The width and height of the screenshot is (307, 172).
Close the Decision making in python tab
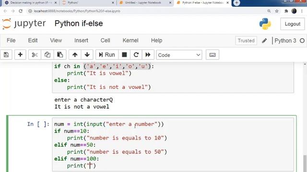[x=56, y=3]
